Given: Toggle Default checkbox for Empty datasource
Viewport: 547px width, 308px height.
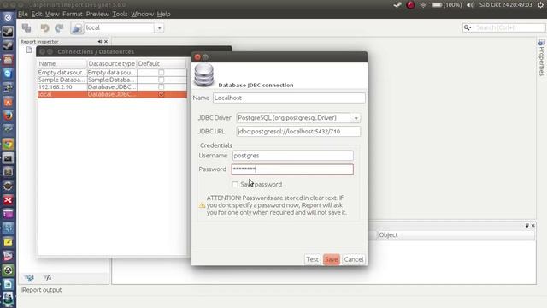Looking at the screenshot, I should [x=162, y=72].
